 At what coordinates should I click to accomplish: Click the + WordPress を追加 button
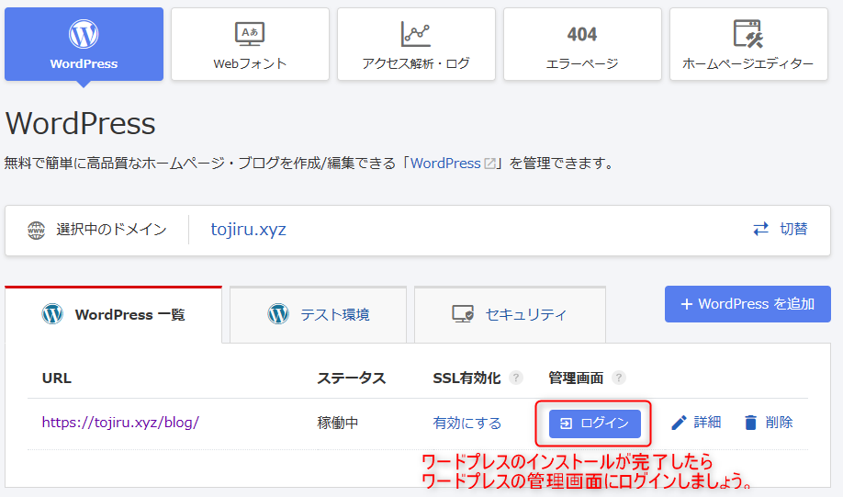coord(747,304)
